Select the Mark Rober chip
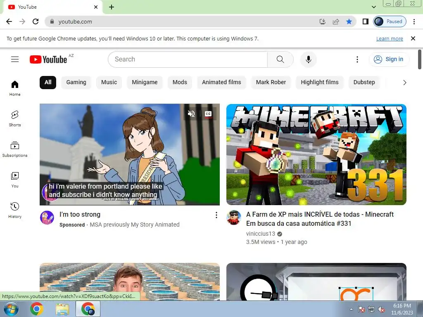Image resolution: width=423 pixels, height=317 pixels. (x=271, y=83)
